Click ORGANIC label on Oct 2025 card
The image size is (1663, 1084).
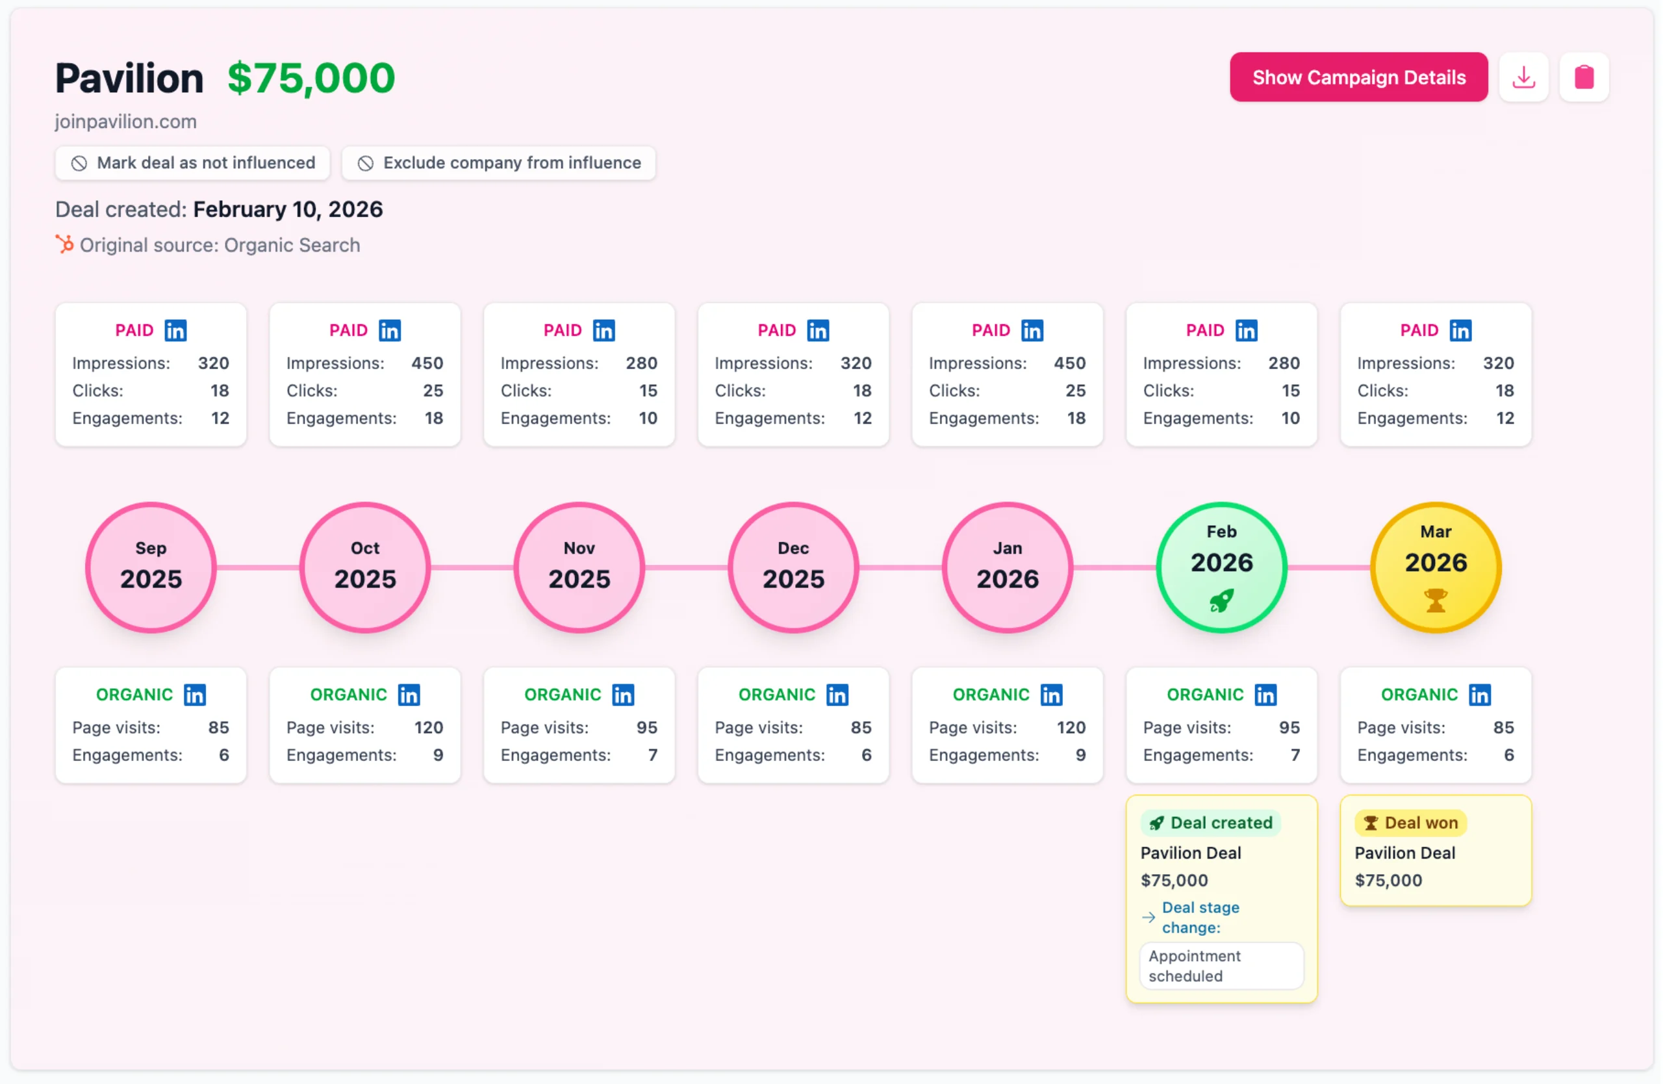tap(348, 695)
